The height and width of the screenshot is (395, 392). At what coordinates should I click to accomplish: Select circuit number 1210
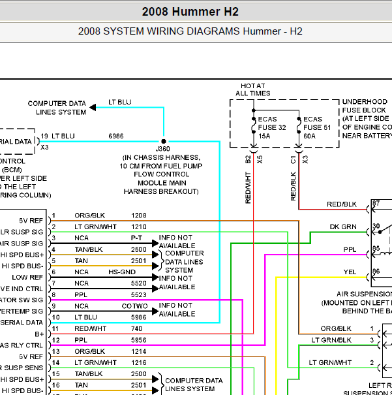[x=139, y=227]
